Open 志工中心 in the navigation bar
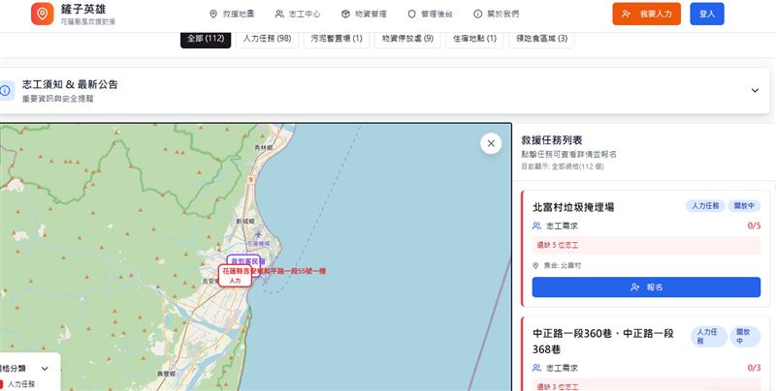Image resolution: width=776 pixels, height=391 pixels. [x=298, y=14]
